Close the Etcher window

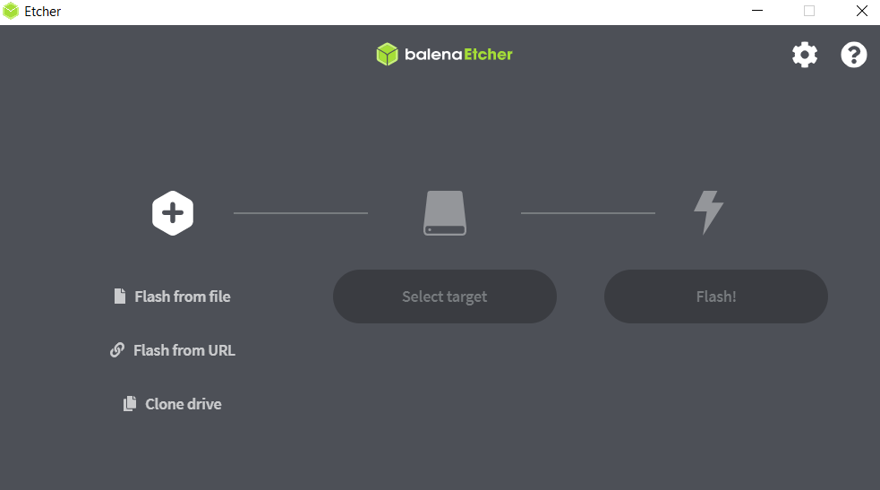point(861,12)
